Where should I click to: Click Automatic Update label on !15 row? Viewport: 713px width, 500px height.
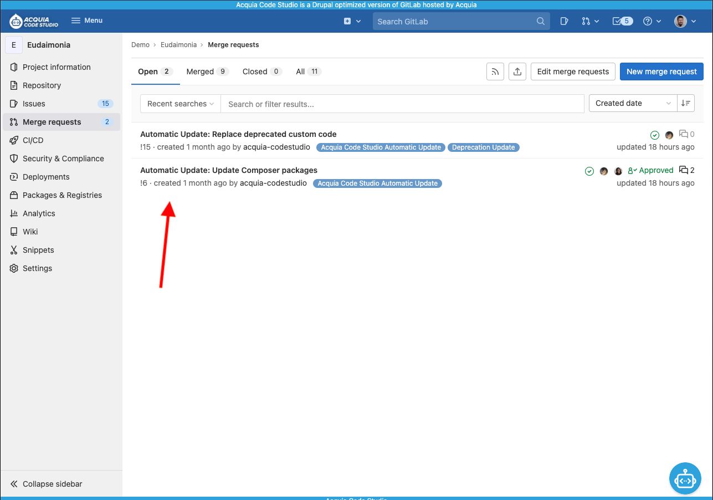(x=381, y=147)
